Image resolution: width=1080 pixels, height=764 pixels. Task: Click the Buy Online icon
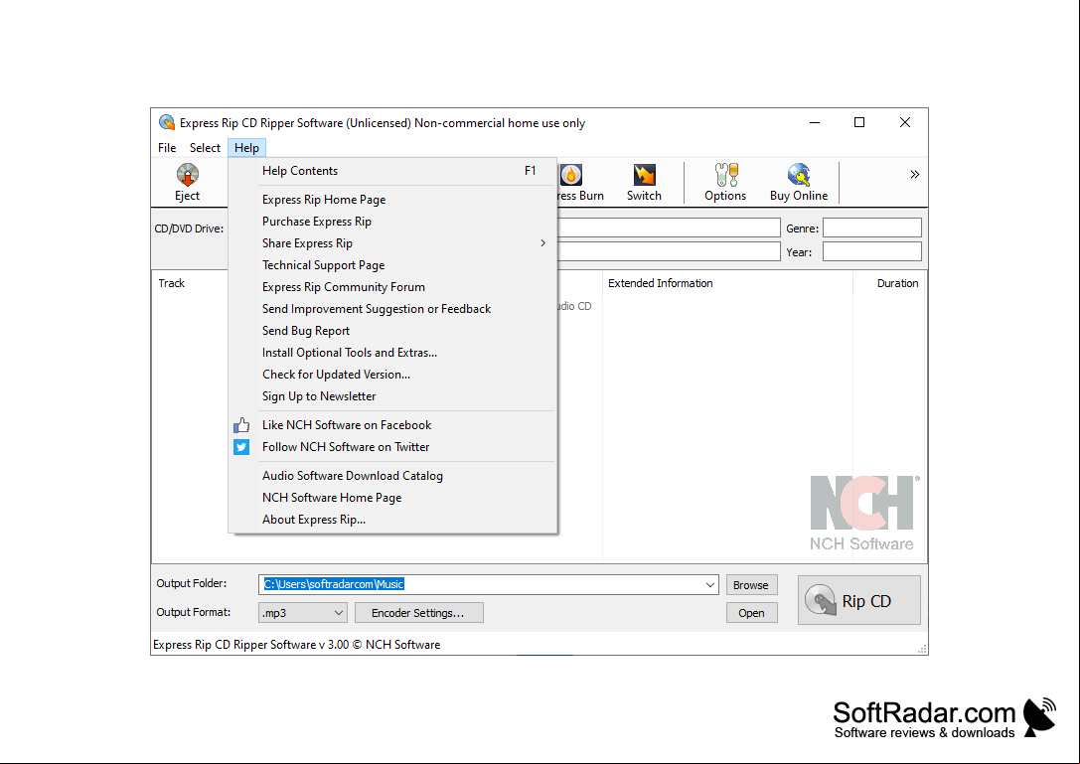[x=798, y=175]
